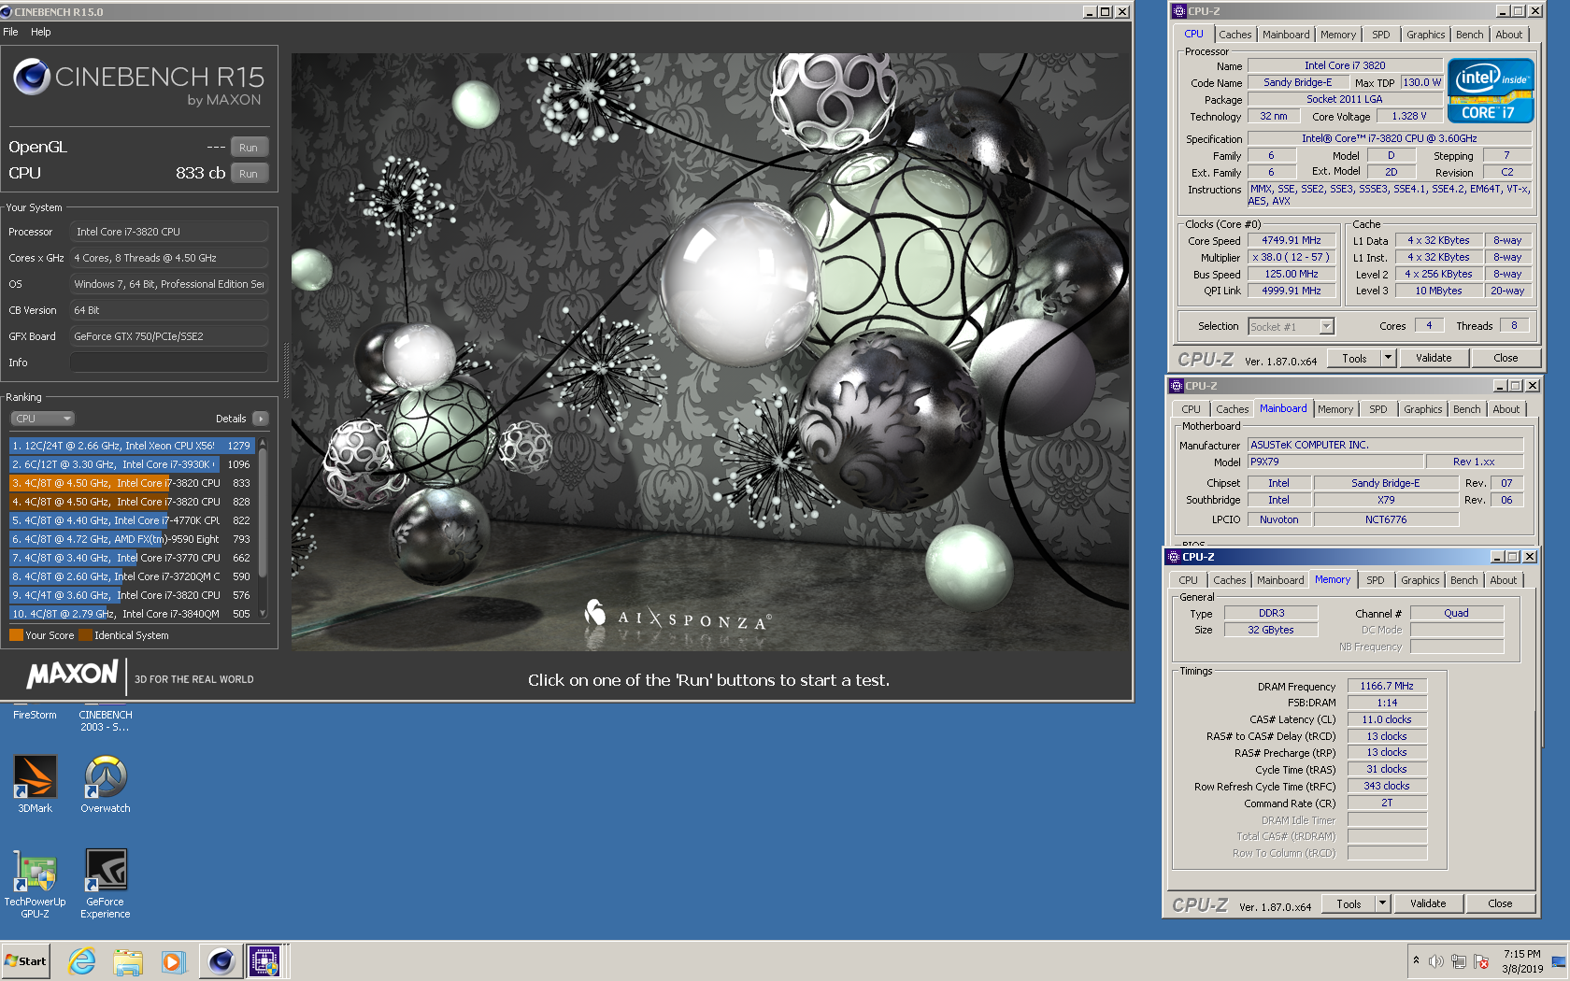Click the Cinebench R15 logo
The image size is (1570, 981).
coord(139,82)
